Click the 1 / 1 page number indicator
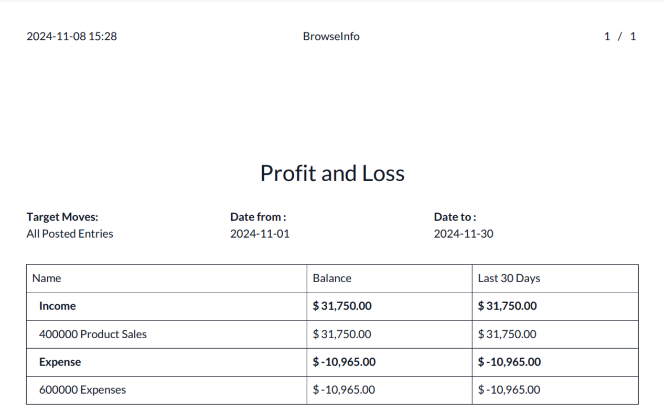The height and width of the screenshot is (412, 665). [x=619, y=37]
